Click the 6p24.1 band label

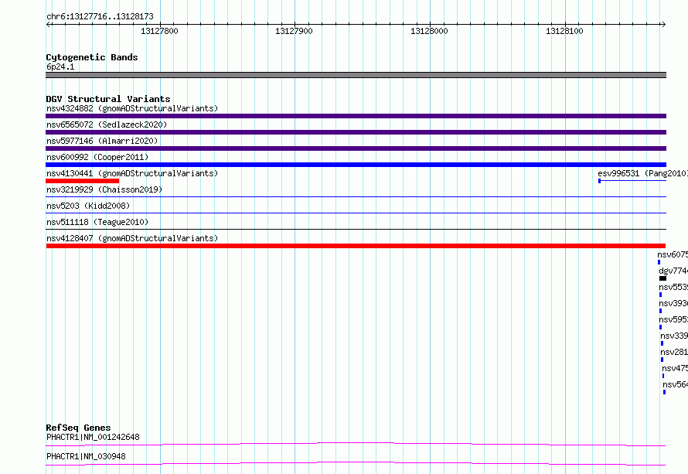click(x=60, y=66)
